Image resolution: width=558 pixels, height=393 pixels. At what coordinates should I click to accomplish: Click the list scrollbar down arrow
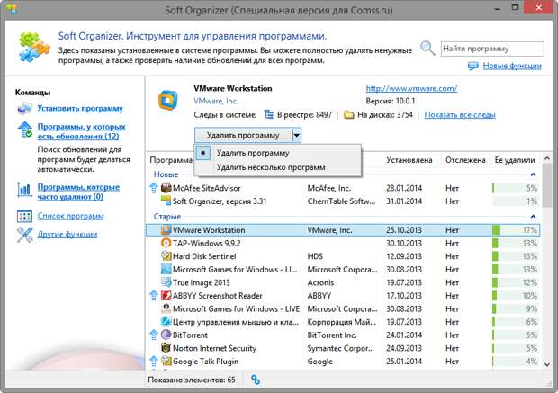[x=547, y=364]
